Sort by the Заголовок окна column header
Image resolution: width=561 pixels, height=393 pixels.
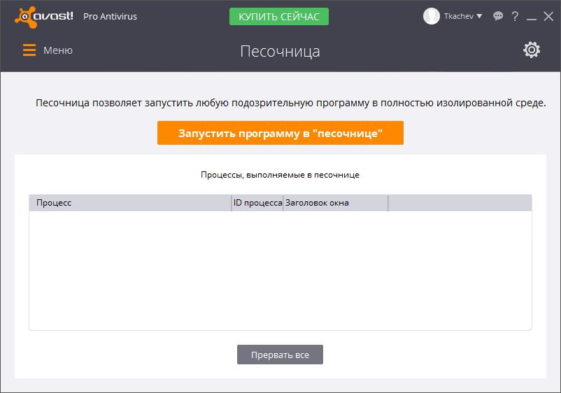pyautogui.click(x=336, y=203)
